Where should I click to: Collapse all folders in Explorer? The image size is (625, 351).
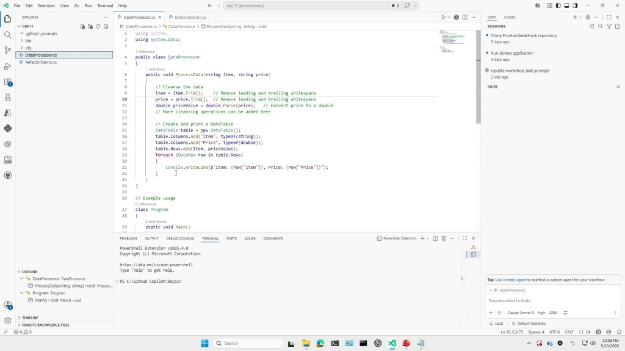point(106,27)
